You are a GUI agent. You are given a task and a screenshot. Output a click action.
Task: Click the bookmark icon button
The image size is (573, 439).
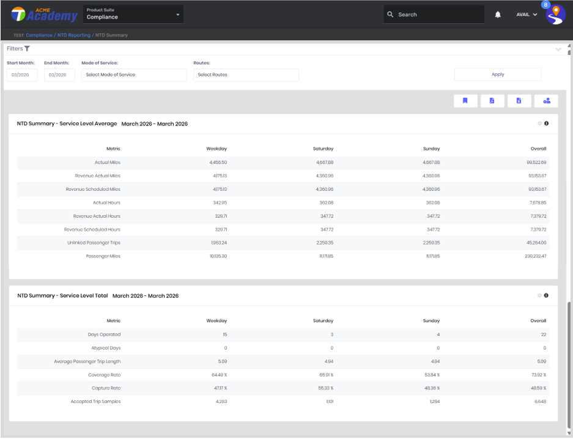coord(465,101)
